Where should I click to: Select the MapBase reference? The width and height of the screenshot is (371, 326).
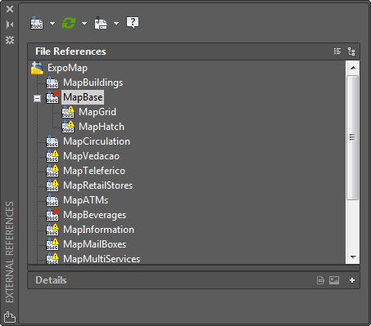point(83,97)
